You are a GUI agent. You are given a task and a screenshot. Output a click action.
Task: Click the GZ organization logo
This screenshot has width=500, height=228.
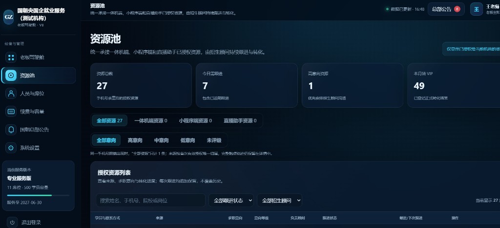tap(9, 17)
